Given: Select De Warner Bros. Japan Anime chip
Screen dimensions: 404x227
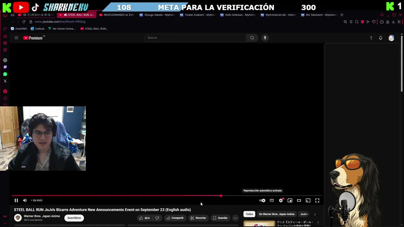Looking at the screenshot, I should click(277, 214).
